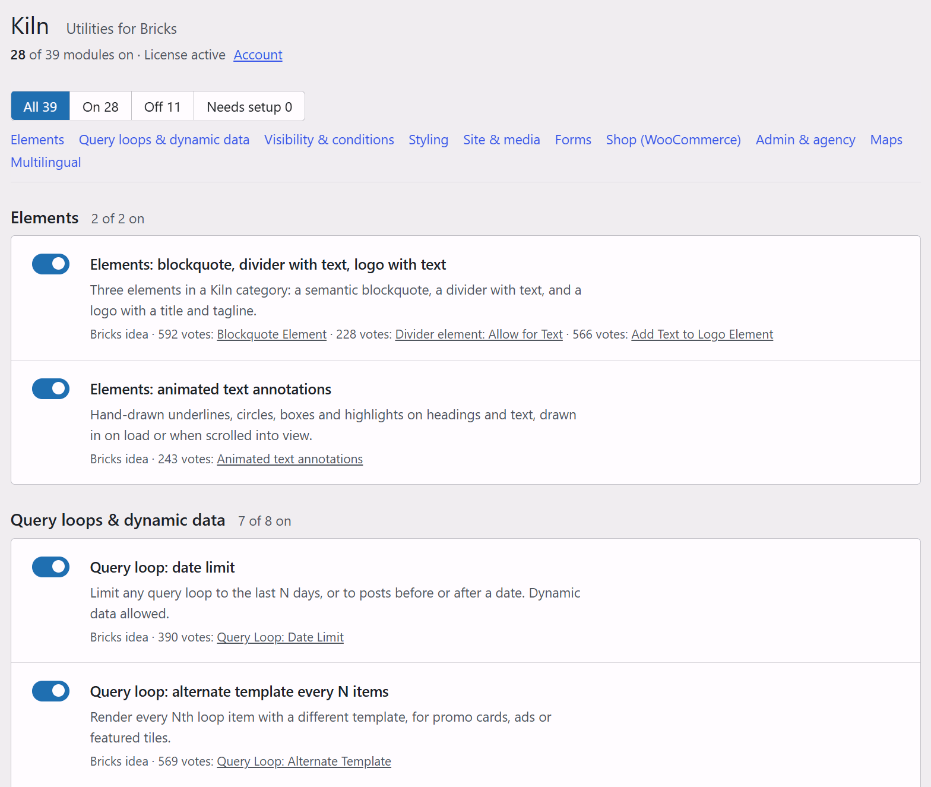Jump to Elements category link
The width and height of the screenshot is (931, 787).
[x=37, y=140]
